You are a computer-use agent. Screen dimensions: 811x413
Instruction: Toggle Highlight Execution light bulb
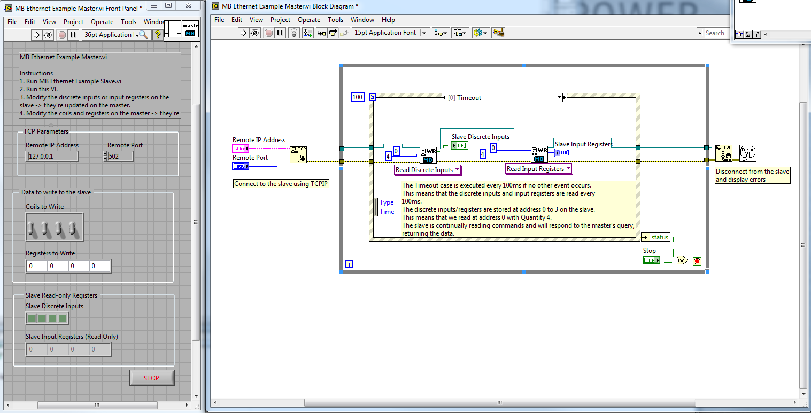click(293, 33)
